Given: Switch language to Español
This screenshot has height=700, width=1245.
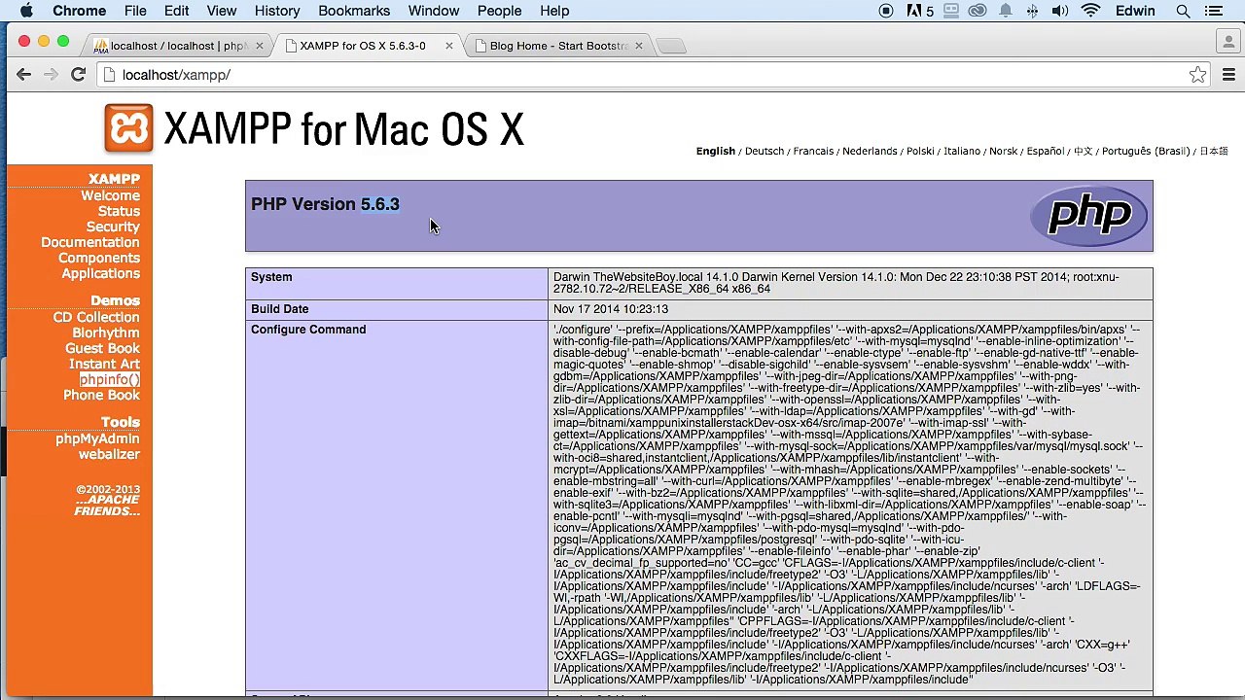Looking at the screenshot, I should pyautogui.click(x=1046, y=151).
